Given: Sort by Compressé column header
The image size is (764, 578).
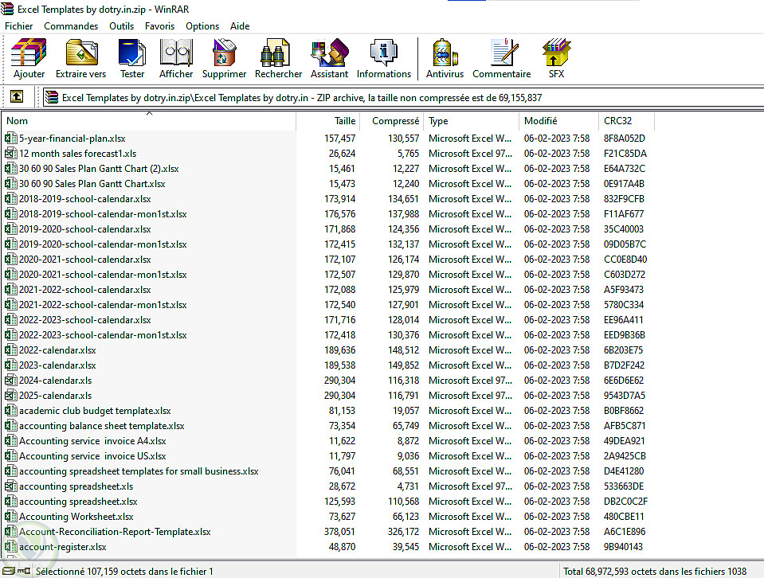Looking at the screenshot, I should (391, 121).
